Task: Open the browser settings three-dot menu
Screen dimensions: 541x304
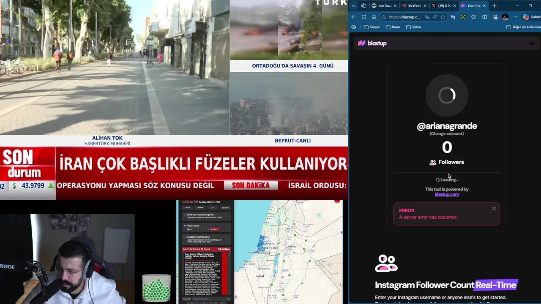Action: 515,17
